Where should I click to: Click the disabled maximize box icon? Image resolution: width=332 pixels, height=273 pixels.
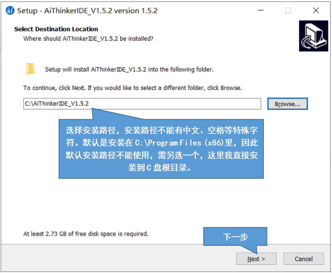288,10
